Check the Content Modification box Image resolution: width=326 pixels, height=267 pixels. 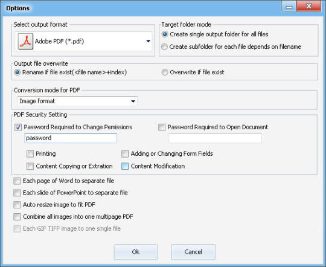pos(125,166)
